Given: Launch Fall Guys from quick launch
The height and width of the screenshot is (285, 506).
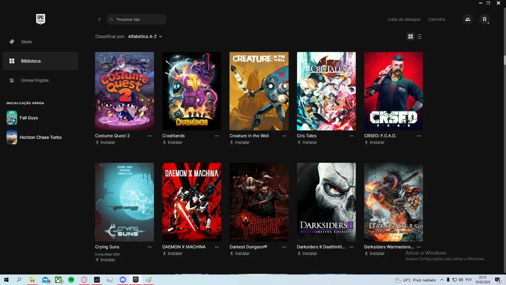Looking at the screenshot, I should click(x=22, y=118).
